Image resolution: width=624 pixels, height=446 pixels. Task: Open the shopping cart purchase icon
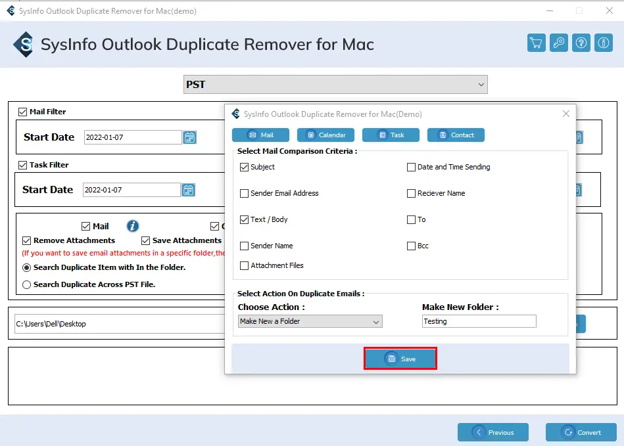click(x=536, y=43)
